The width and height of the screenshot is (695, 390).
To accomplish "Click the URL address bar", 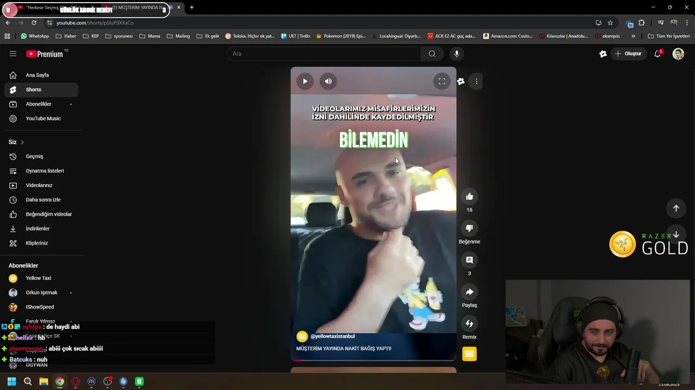I will tap(320, 23).
